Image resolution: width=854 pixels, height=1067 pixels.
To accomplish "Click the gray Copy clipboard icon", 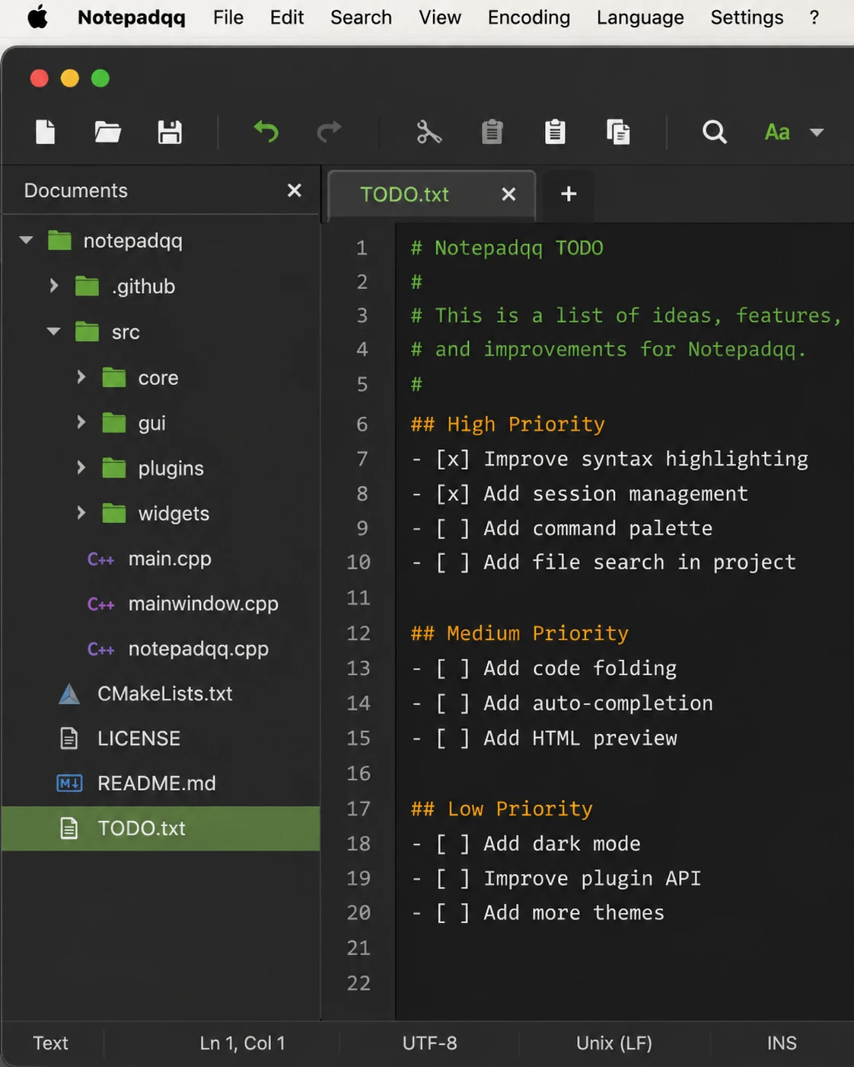I will click(x=492, y=132).
